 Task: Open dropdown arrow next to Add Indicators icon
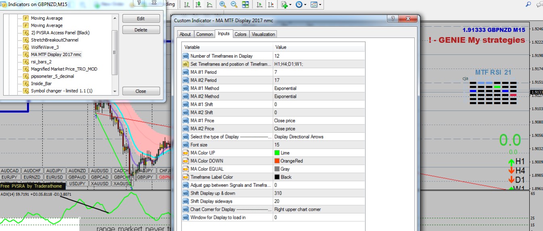[290, 5]
